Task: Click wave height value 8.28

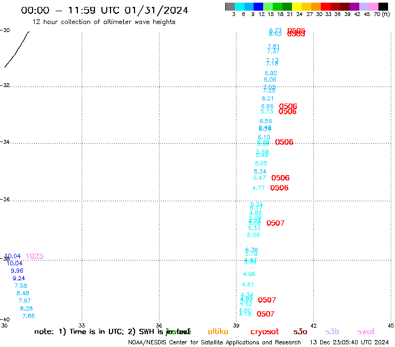Action: pyautogui.click(x=27, y=309)
